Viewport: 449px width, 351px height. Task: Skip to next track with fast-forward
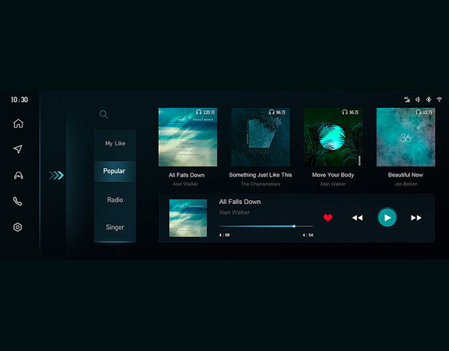[x=416, y=218]
